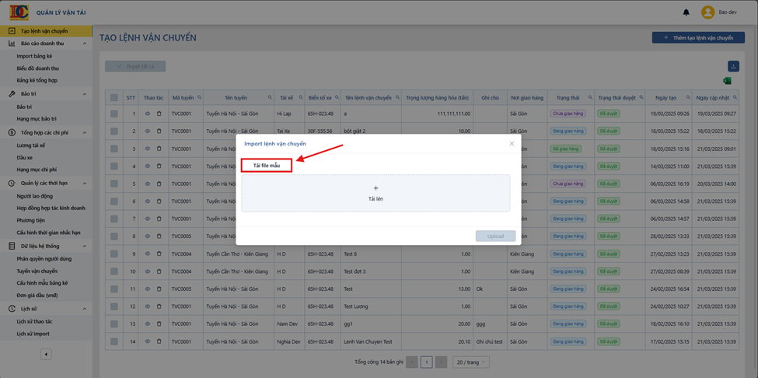Click search icon in Ngày cập nhật header
The image size is (758, 378).
[x=735, y=97]
